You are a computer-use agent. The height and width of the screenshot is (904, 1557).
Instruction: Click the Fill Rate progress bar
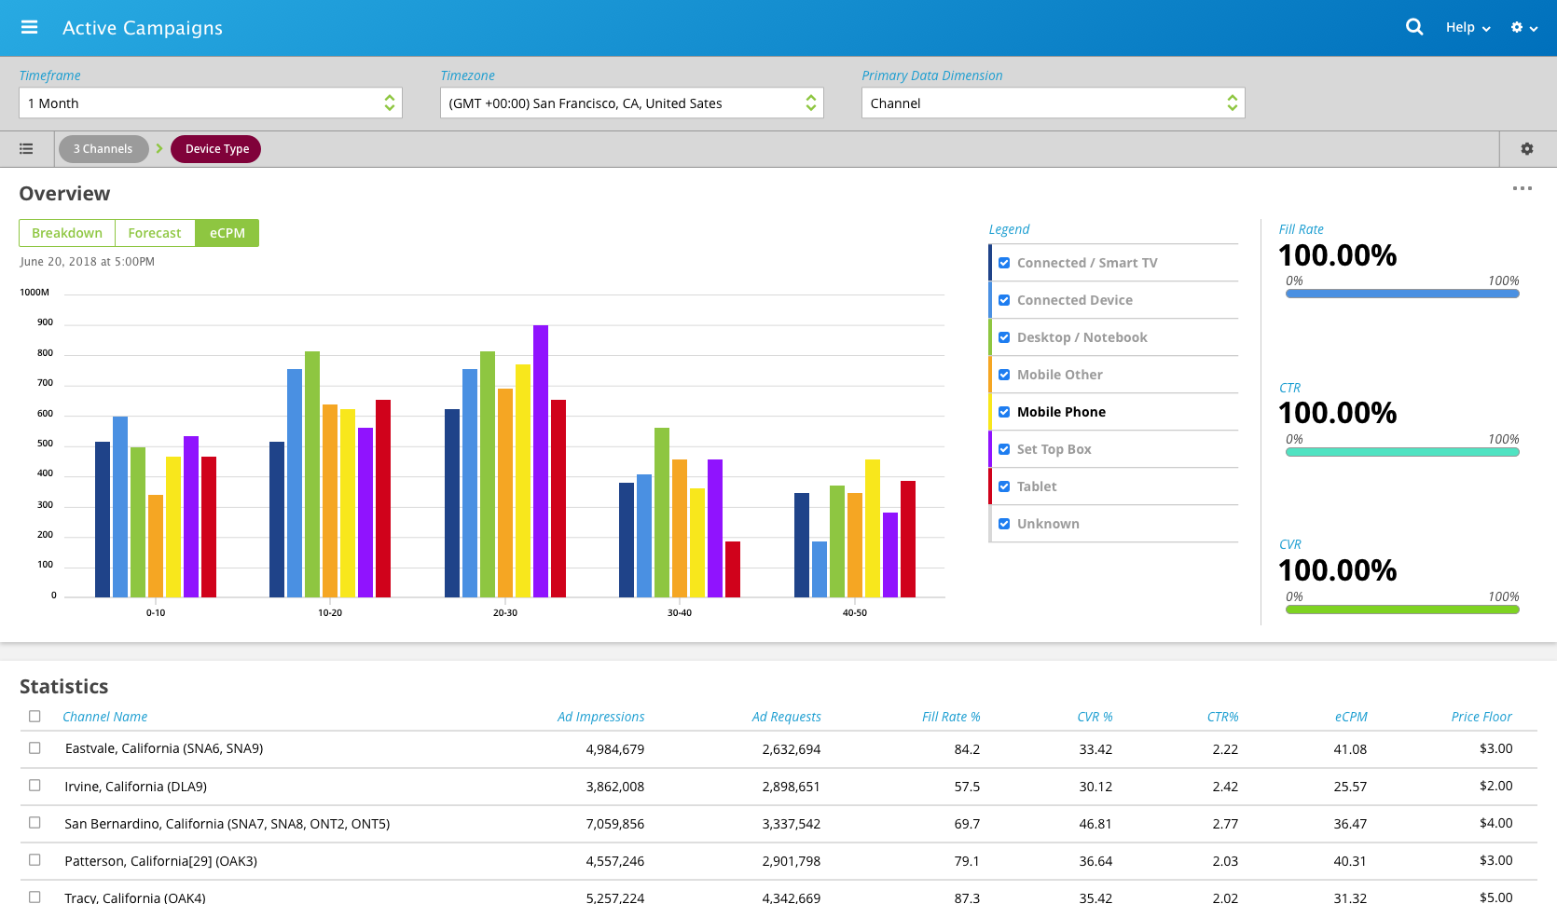[x=1401, y=294]
